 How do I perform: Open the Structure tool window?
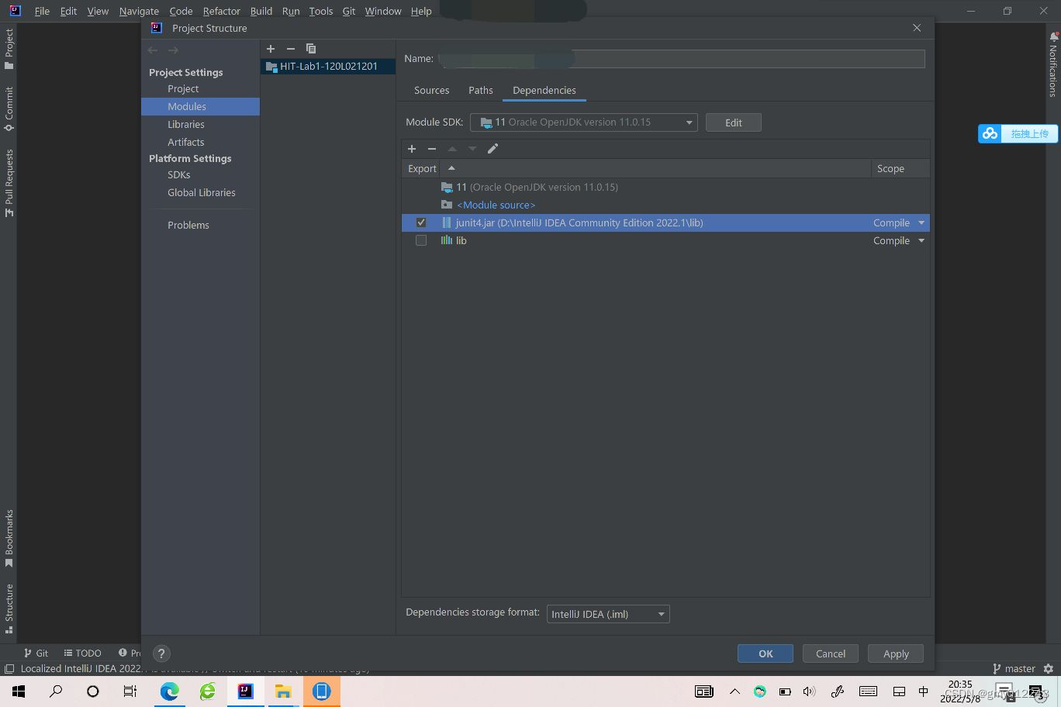pos(9,609)
